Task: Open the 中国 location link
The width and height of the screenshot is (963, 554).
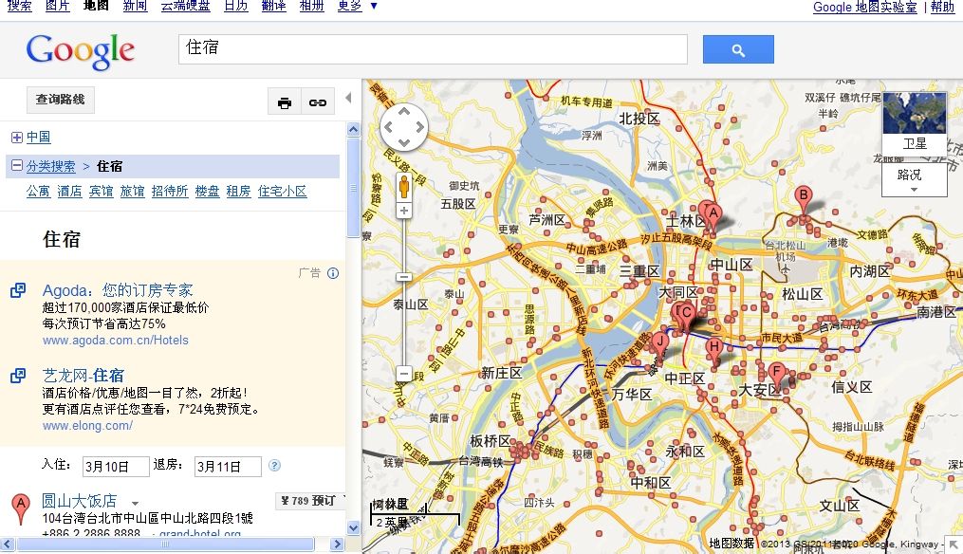Action: click(39, 138)
